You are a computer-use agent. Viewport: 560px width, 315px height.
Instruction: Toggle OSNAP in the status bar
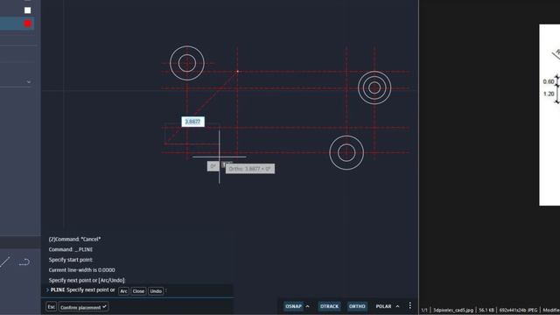point(293,306)
